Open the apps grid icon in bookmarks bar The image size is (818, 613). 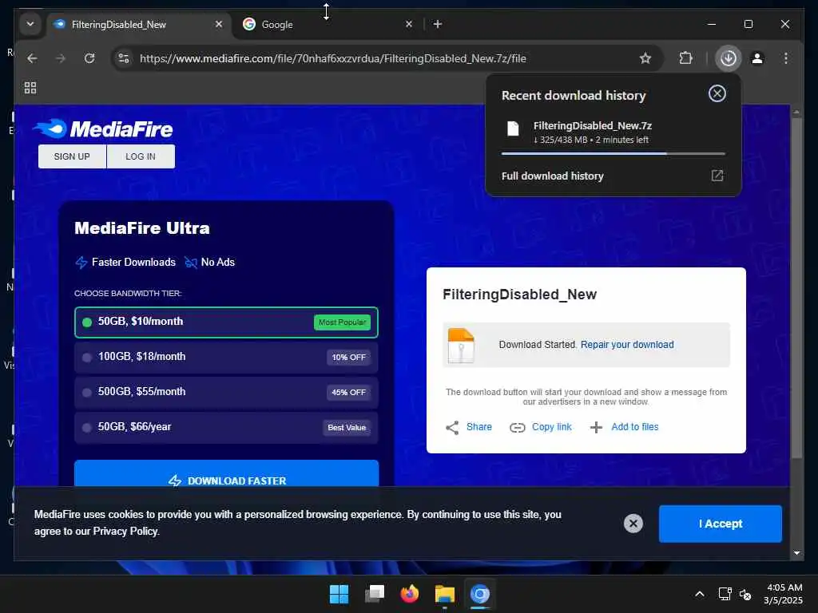point(30,88)
